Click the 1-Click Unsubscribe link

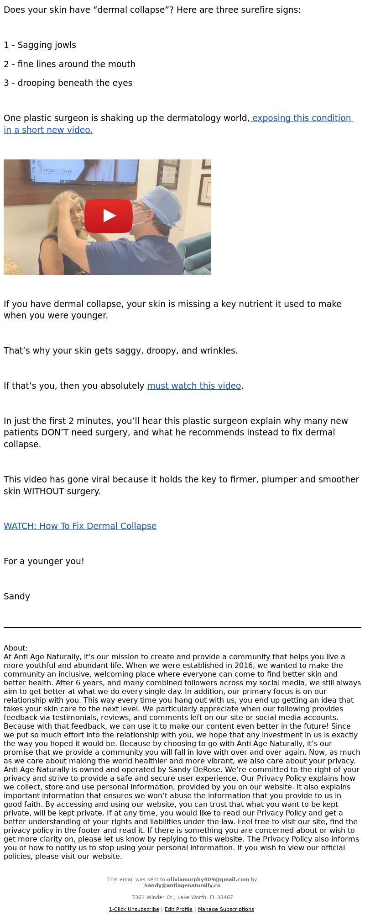tap(134, 909)
